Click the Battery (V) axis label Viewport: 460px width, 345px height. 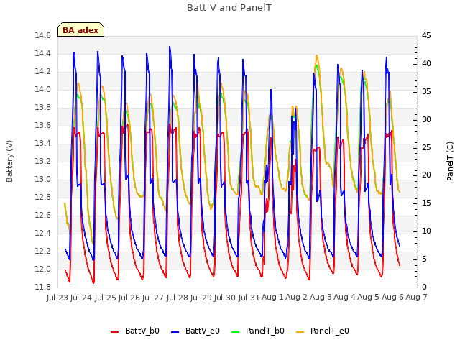(x=9, y=161)
